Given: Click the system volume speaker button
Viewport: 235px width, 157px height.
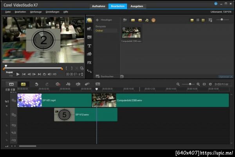Looking at the screenshot, I should 49,74.
